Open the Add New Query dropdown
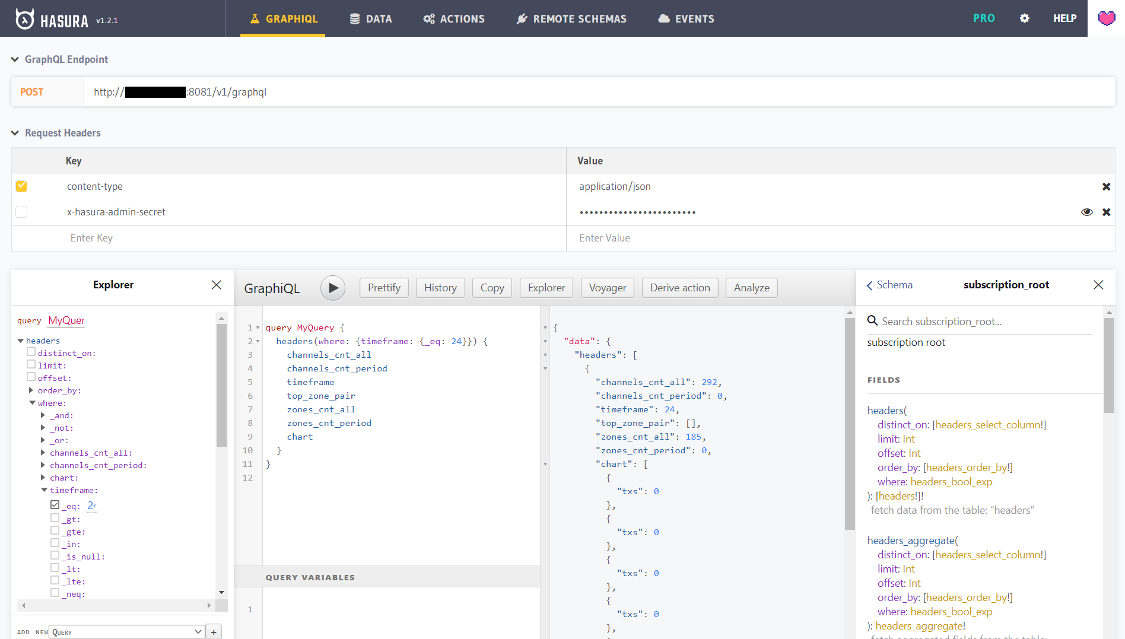Image resolution: width=1125 pixels, height=639 pixels. (127, 632)
